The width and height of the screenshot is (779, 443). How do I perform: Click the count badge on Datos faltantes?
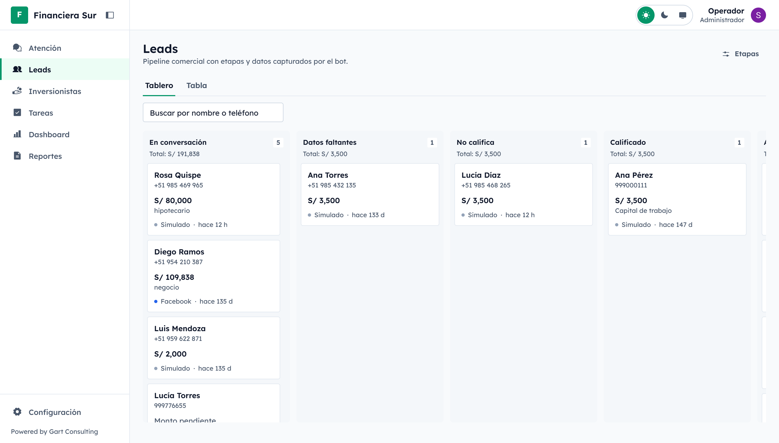click(432, 142)
